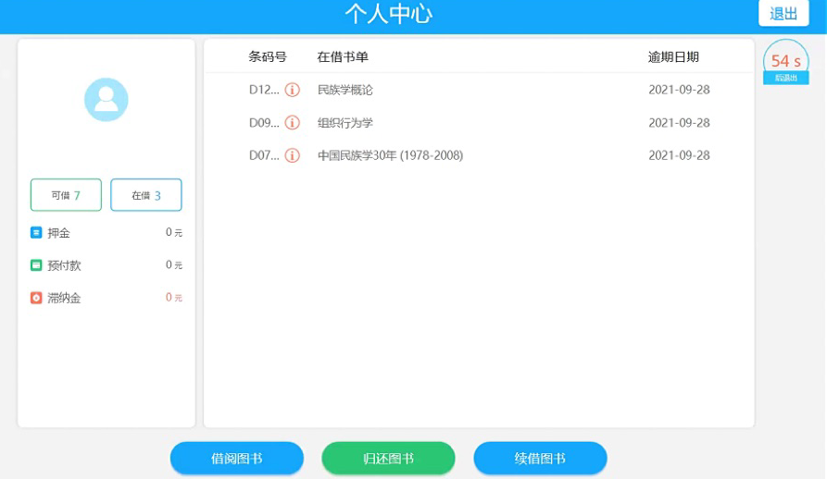Click the info icon beside 组织行为学
This screenshot has width=827, height=479.
292,123
